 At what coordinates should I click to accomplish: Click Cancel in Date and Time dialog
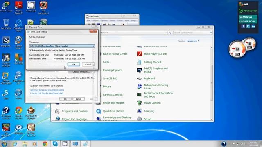click(78, 99)
